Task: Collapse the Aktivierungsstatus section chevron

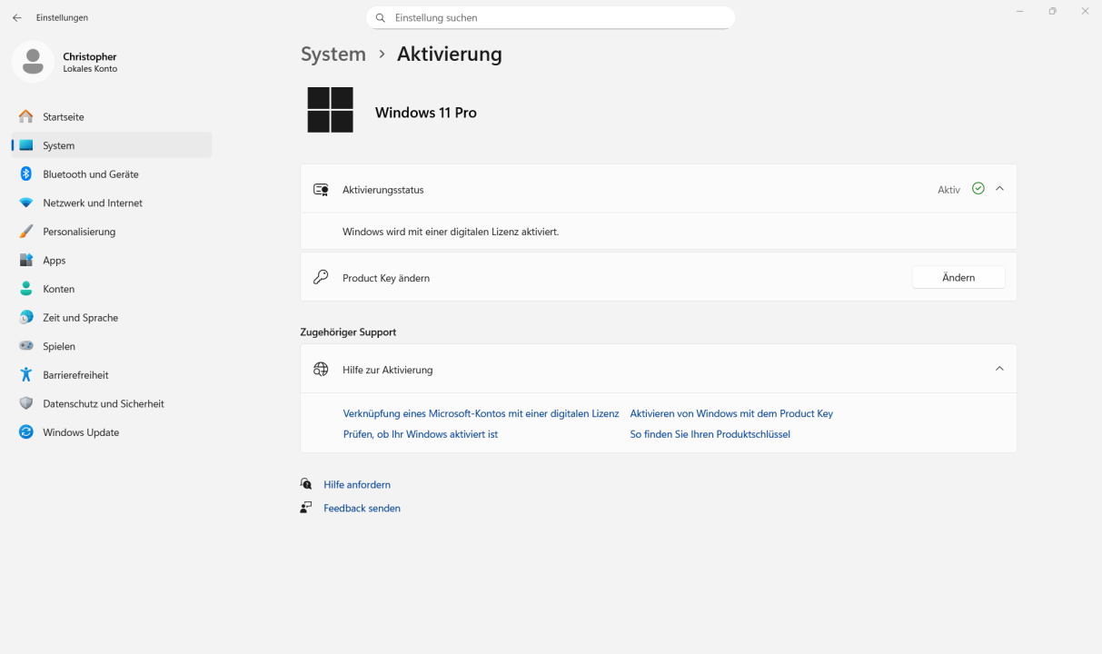Action: 999,189
